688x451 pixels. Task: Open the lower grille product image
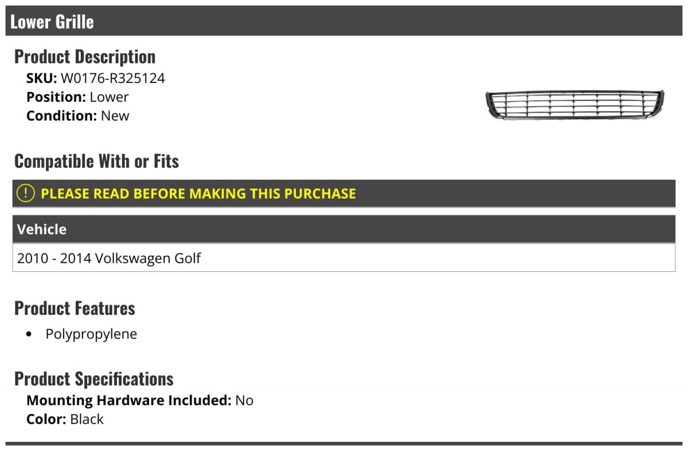click(574, 104)
